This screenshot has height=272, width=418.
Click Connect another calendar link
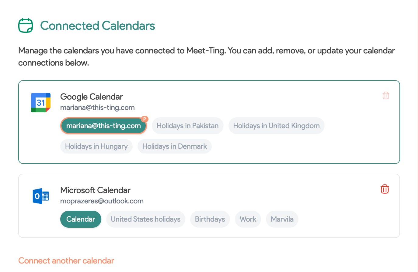coord(66,260)
